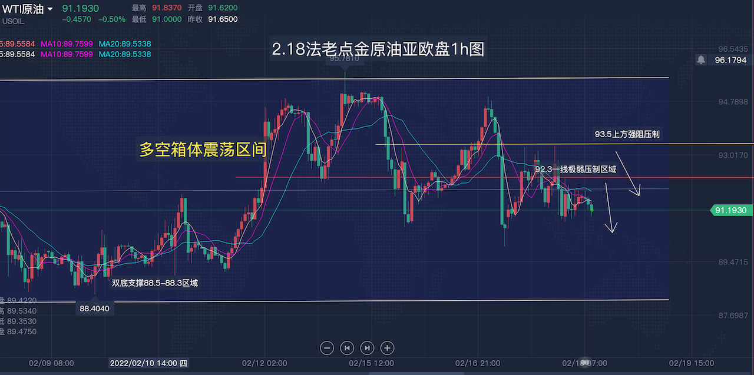Click the green 91.1930 current price tag on axis
Viewport: 754px width, 375px height.
(x=730, y=210)
